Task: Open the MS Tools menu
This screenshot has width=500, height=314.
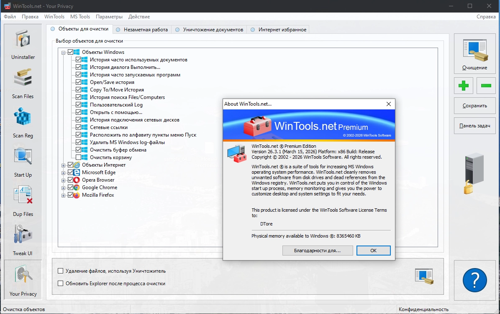Action: [x=80, y=17]
